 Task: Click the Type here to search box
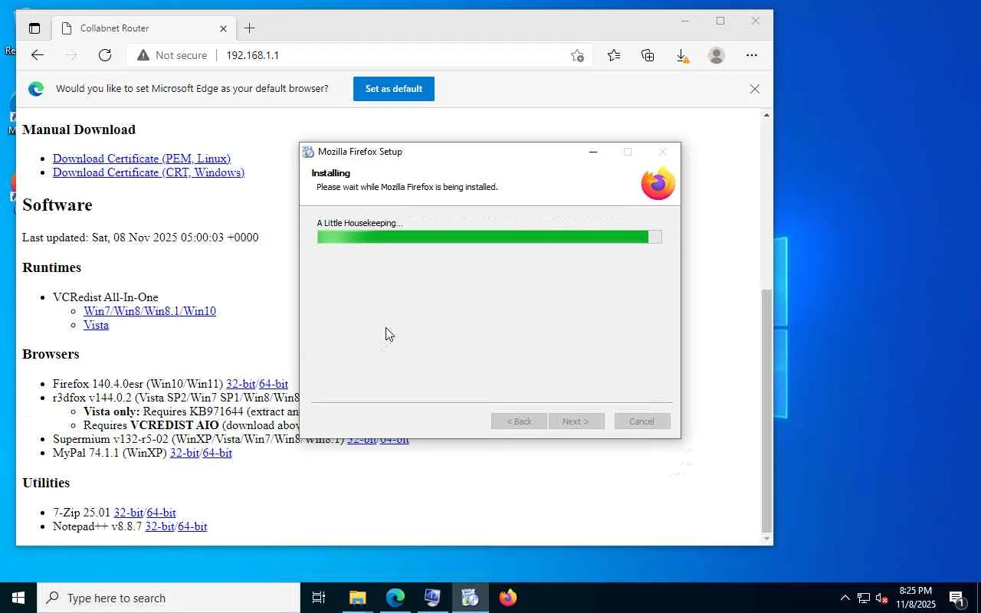coord(169,598)
